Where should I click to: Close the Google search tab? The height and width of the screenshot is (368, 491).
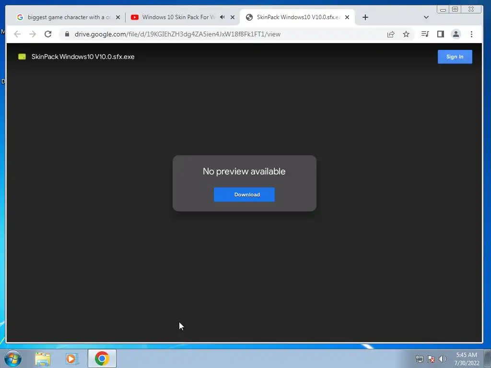coord(118,17)
